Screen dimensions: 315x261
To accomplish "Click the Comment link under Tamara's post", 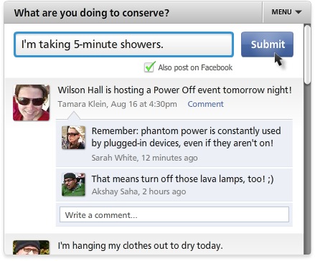I will click(205, 104).
